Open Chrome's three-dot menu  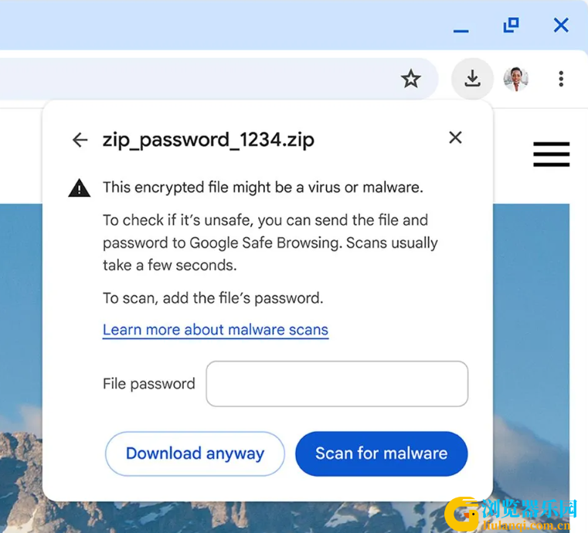(561, 79)
